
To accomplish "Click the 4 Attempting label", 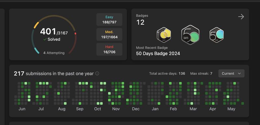I will click(x=54, y=53).
